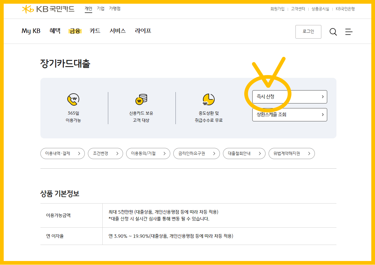Expand the 조건변경 option

pyautogui.click(x=105, y=154)
